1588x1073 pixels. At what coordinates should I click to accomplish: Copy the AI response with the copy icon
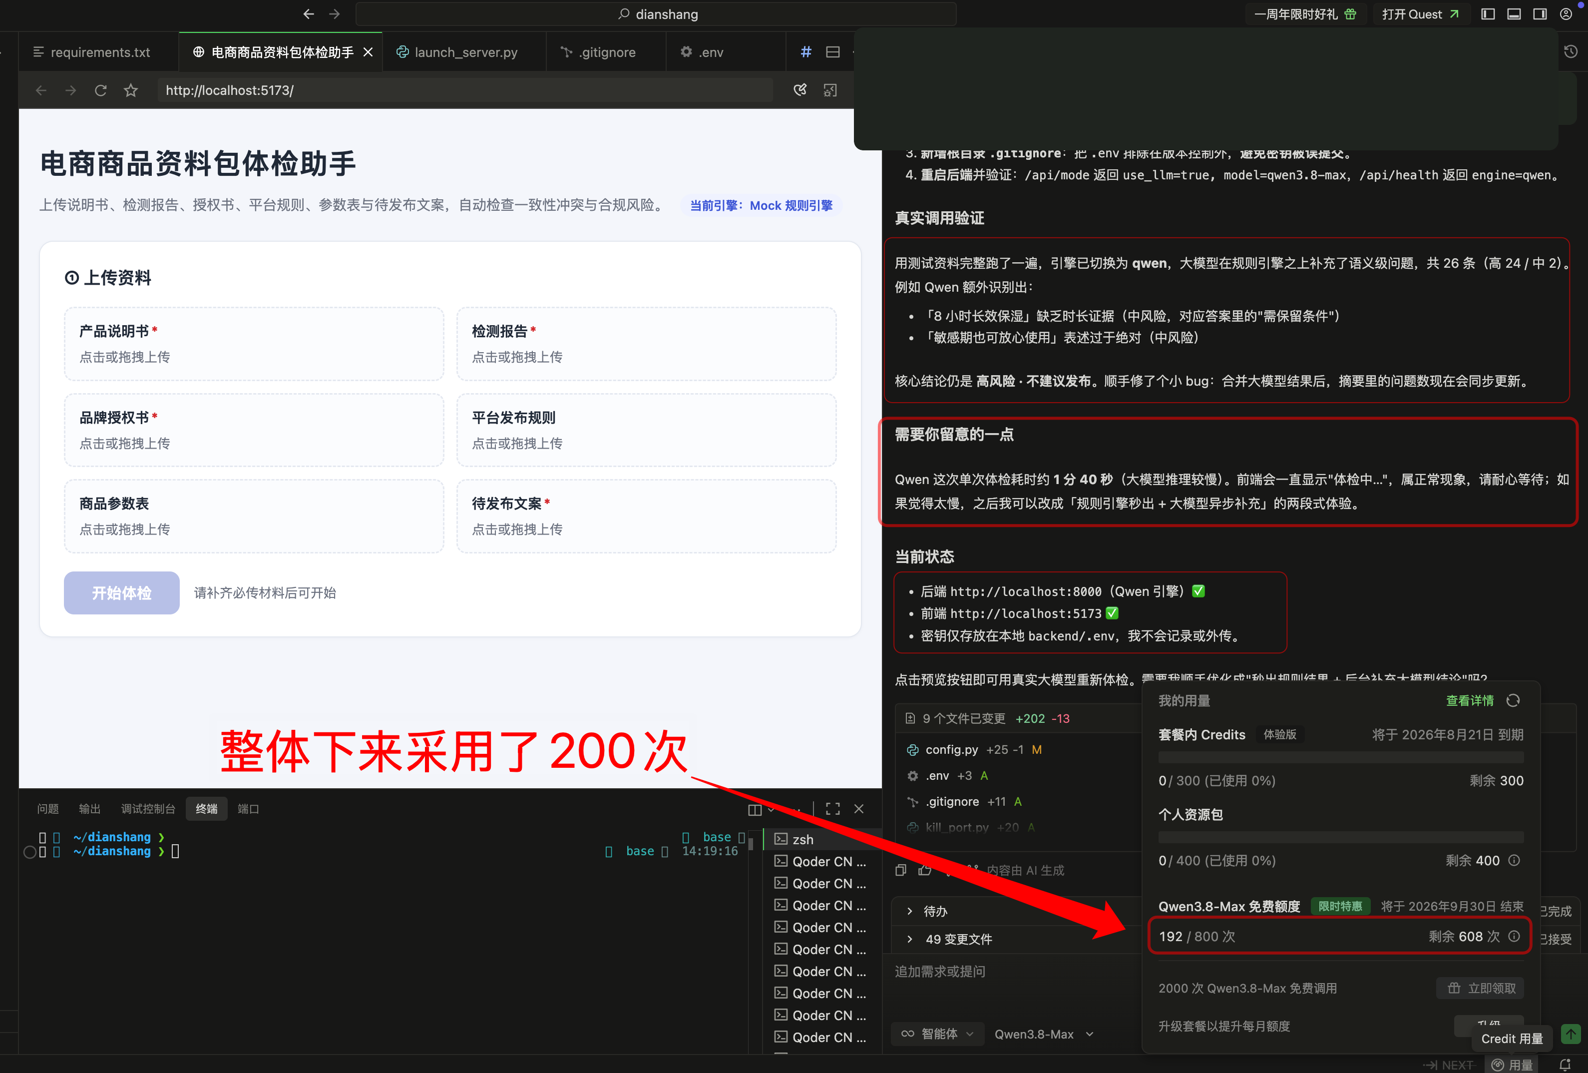tap(900, 870)
